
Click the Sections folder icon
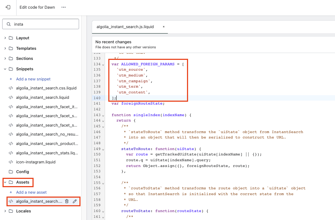click(11, 58)
